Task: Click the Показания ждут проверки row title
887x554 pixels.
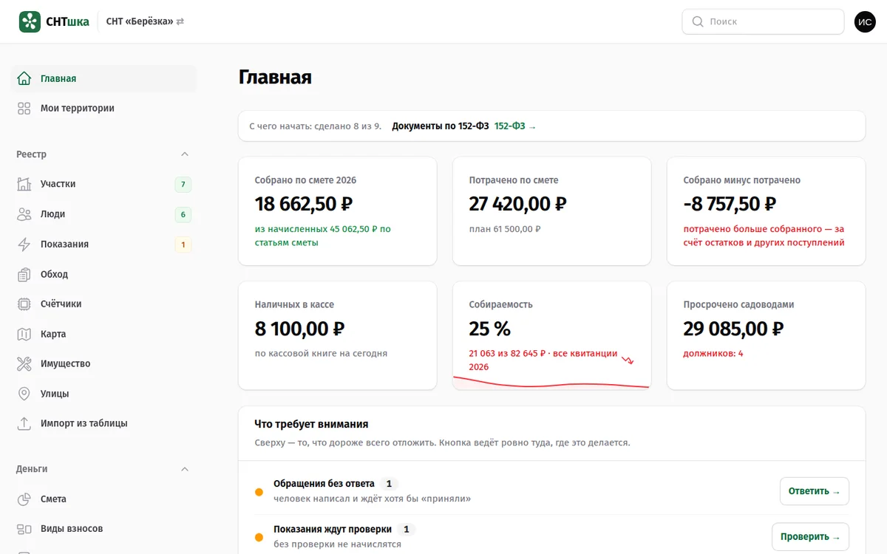Action: [333, 529]
